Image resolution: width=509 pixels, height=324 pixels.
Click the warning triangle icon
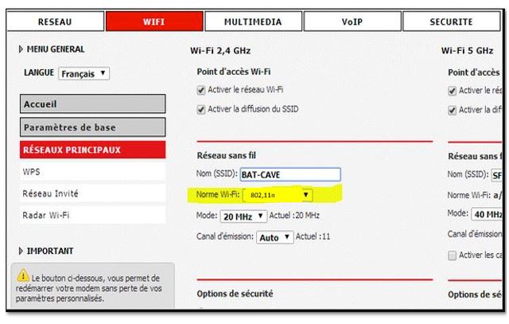[x=24, y=276]
